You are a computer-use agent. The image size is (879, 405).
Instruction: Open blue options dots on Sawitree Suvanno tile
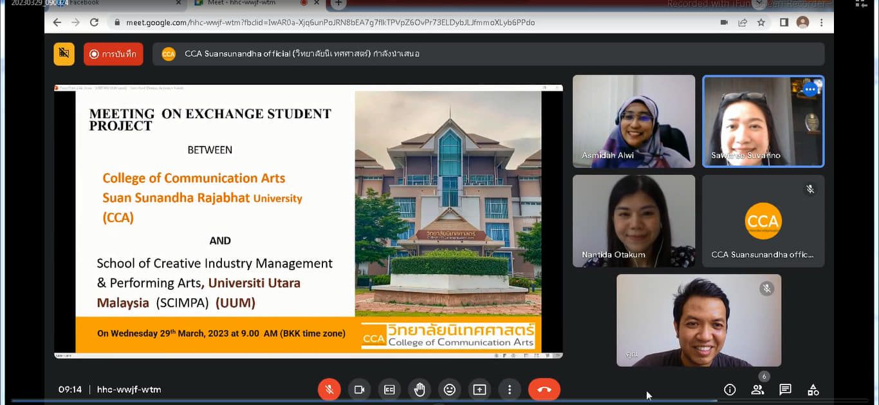pyautogui.click(x=810, y=90)
